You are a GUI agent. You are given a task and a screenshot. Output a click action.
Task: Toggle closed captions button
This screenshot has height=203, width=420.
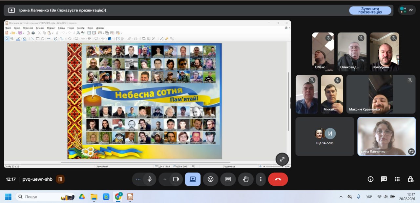[x=228, y=179]
